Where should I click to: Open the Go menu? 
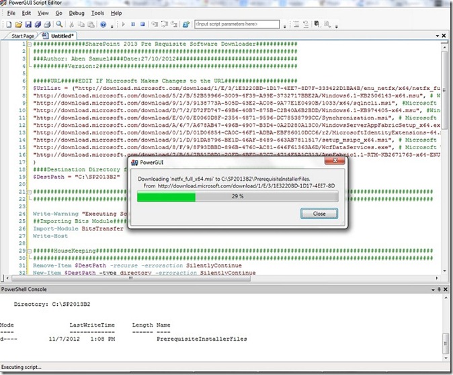[59, 13]
